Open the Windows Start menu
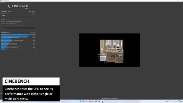The width and height of the screenshot is (183, 103). [80, 101]
